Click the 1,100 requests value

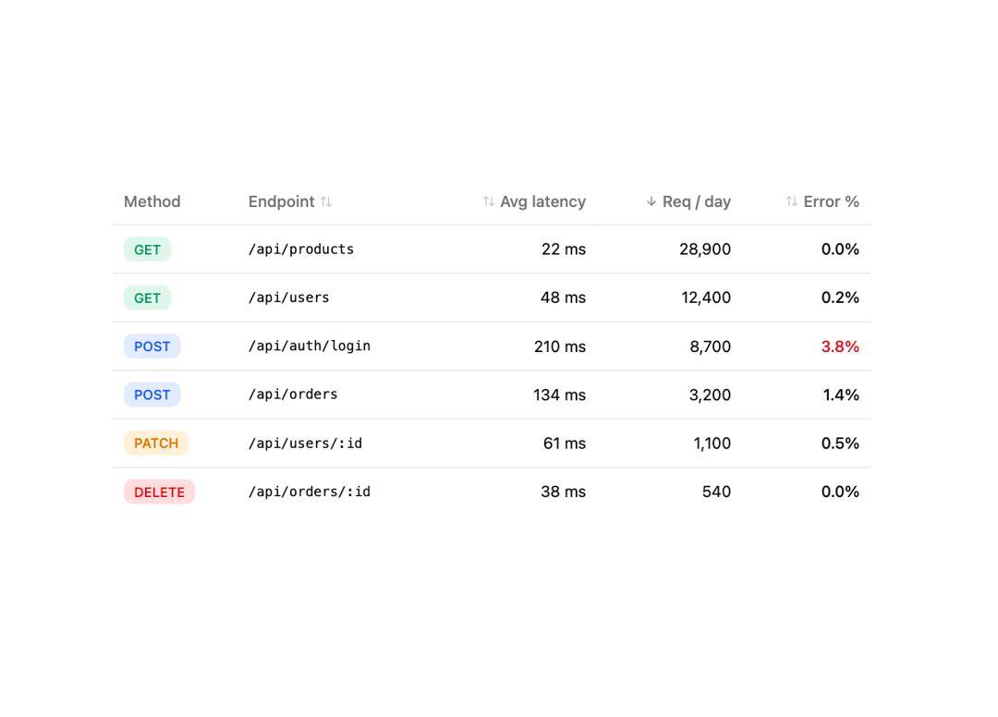click(712, 444)
